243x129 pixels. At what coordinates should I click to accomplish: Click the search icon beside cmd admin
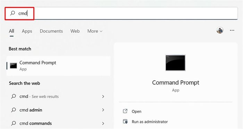pyautogui.click(x=14, y=110)
